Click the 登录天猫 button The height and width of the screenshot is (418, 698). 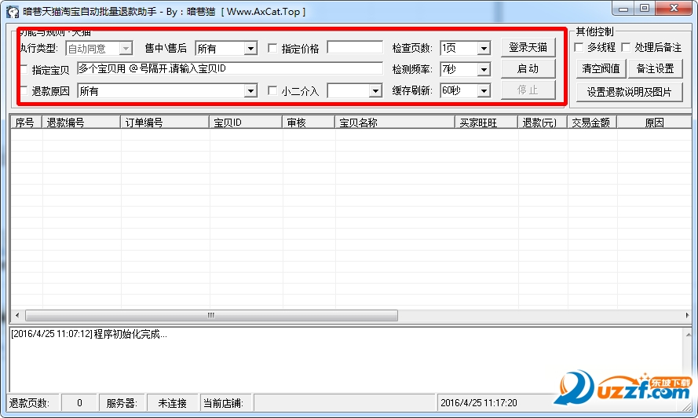pyautogui.click(x=528, y=47)
